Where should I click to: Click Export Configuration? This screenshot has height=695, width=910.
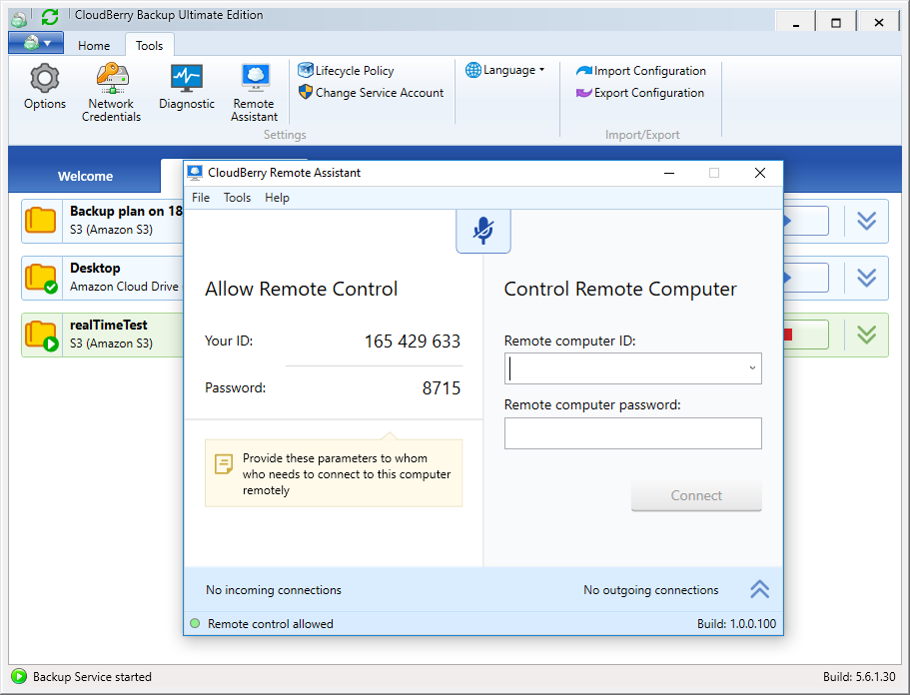tap(640, 93)
